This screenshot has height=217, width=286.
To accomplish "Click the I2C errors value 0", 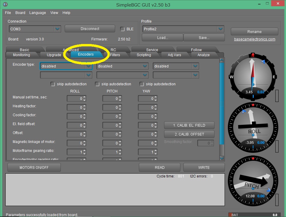I will (x=212, y=176).
